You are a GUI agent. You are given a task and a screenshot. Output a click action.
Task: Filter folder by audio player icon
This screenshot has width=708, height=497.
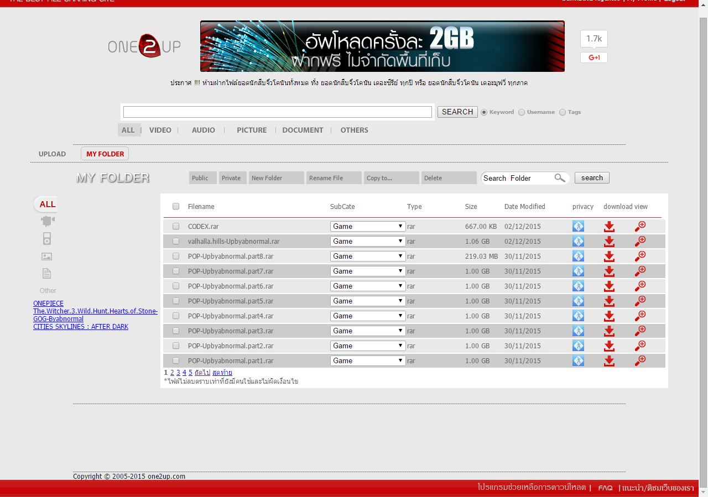(x=47, y=239)
